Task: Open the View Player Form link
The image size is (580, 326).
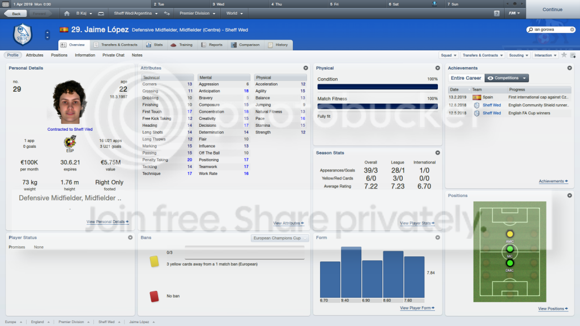Action: pyautogui.click(x=417, y=308)
